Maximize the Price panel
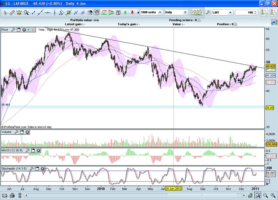The width and height of the screenshot is (278, 200). [x=19, y=30]
